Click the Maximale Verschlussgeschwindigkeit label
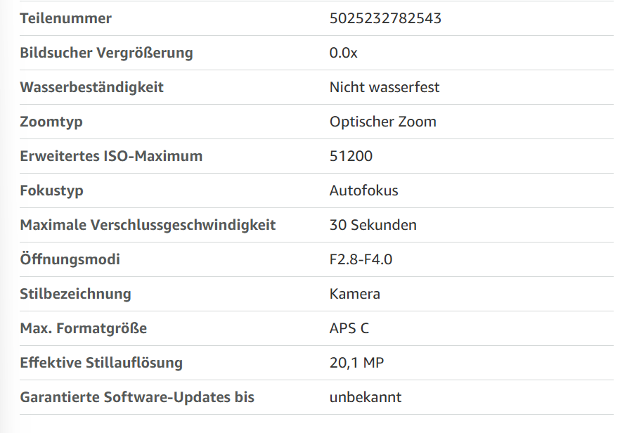Screen dimensions: 620x433 [148, 225]
